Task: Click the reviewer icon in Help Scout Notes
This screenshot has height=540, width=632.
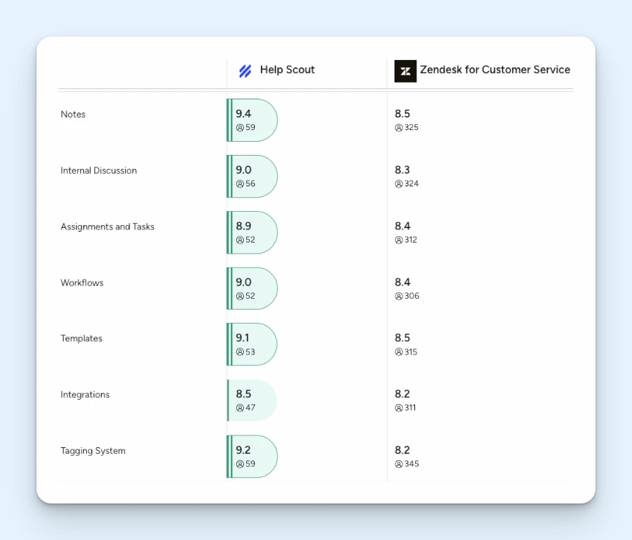Action: (240, 128)
